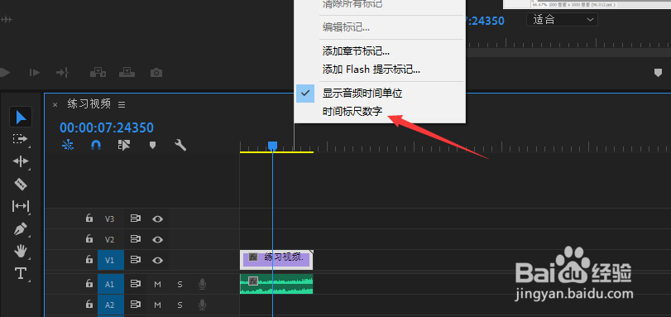
Task: Add marker in program monitor
Action: tap(658, 73)
